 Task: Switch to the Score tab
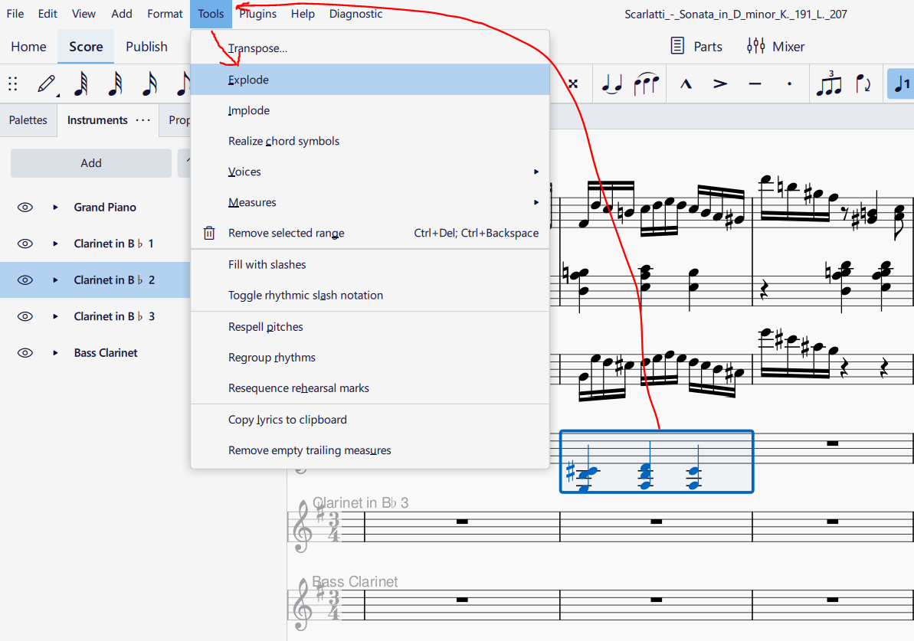click(86, 47)
